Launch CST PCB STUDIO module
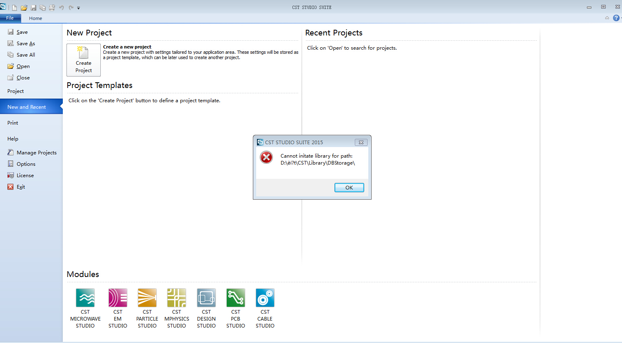The width and height of the screenshot is (622, 343). tap(236, 308)
